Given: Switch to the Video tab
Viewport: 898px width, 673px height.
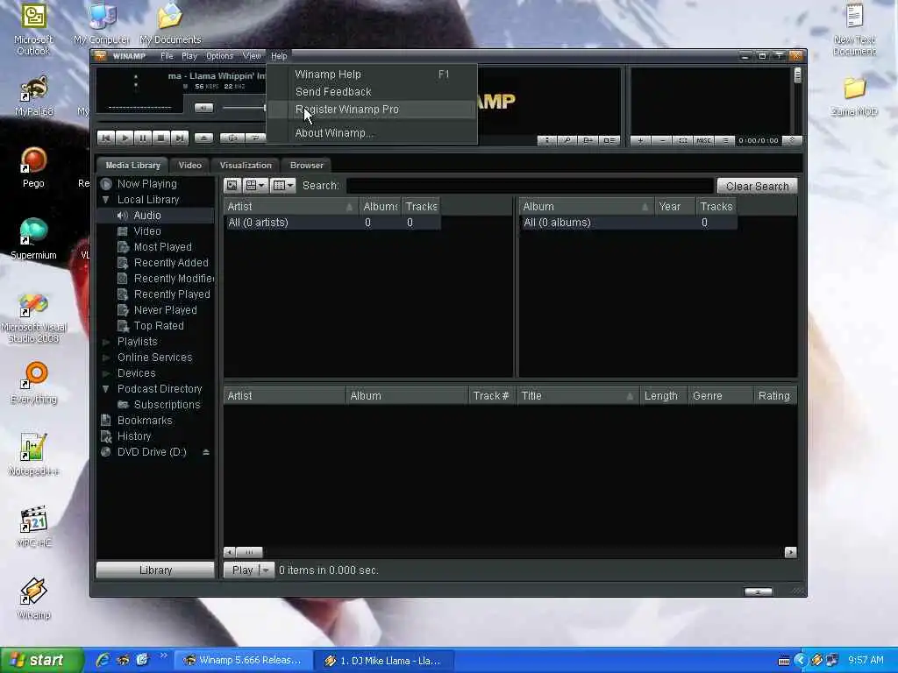Looking at the screenshot, I should point(189,165).
